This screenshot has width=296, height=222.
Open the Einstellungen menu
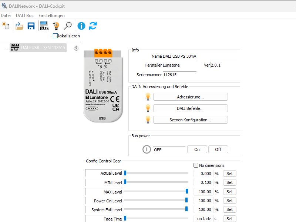coord(51,16)
